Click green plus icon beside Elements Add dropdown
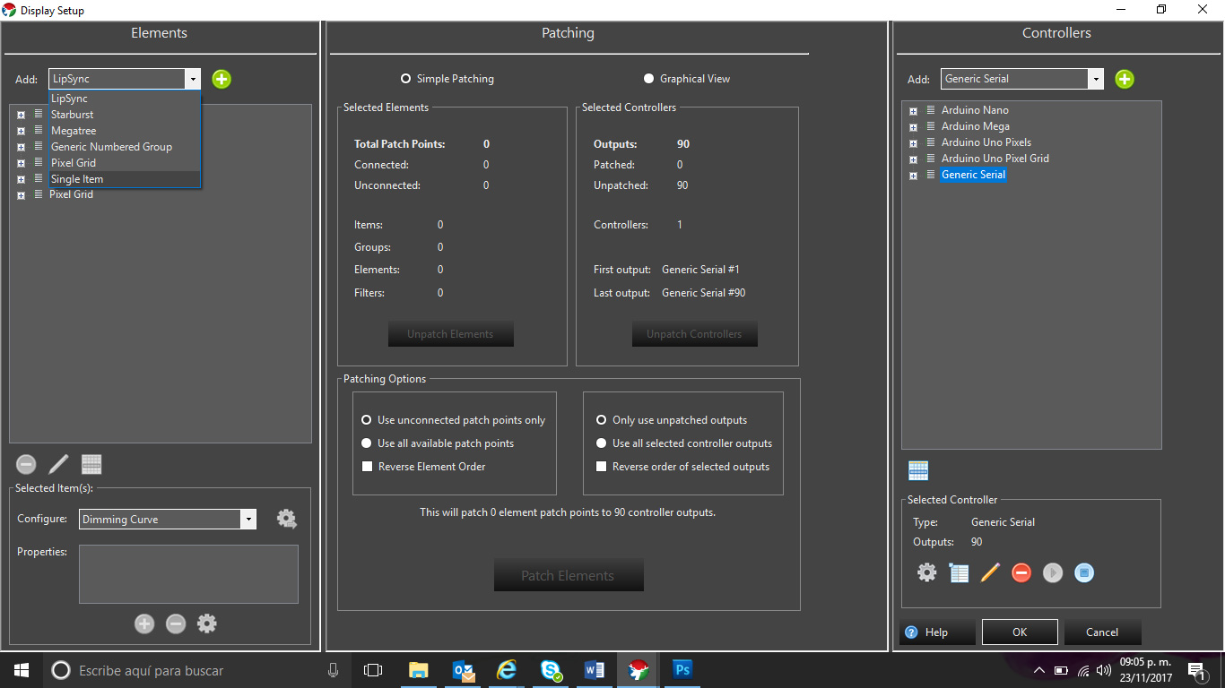The height and width of the screenshot is (688, 1225). 222,79
